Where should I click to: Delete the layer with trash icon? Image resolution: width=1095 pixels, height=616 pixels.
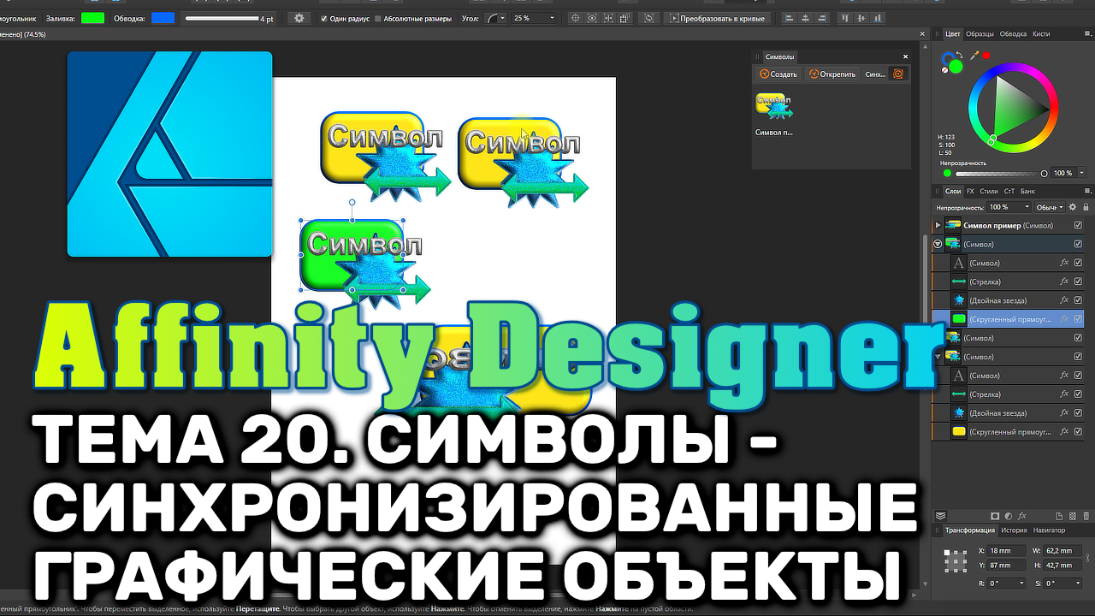click(1086, 516)
